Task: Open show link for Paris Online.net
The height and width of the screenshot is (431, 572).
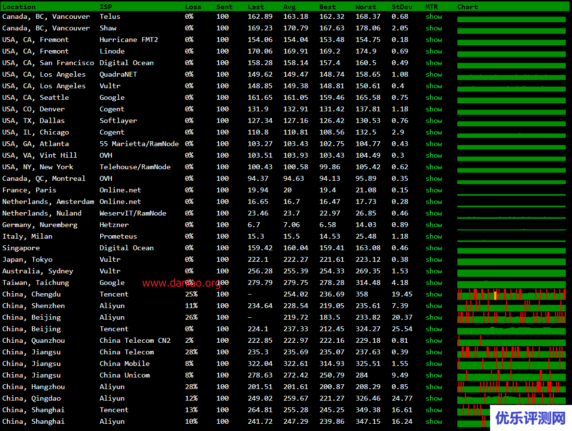Action: coord(434,190)
